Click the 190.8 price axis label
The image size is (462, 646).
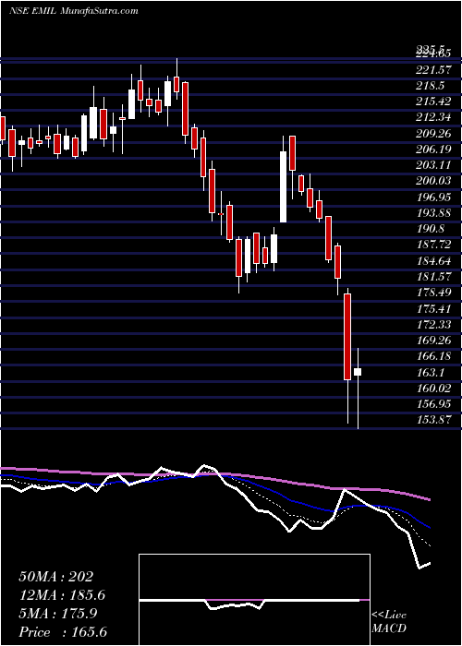coord(430,229)
